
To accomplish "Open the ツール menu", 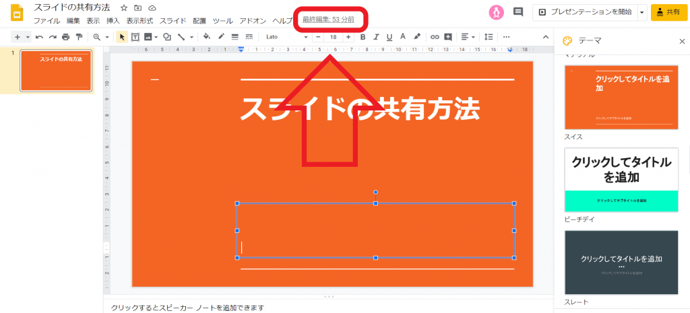I will coord(222,21).
